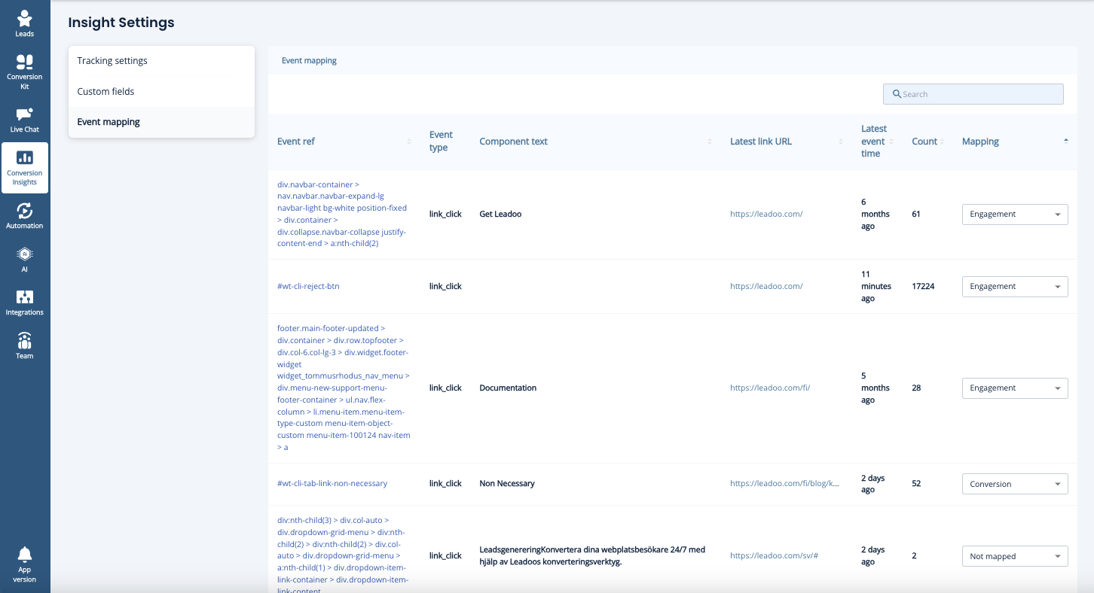Click inside the Search field
The image size is (1094, 593).
pos(973,93)
